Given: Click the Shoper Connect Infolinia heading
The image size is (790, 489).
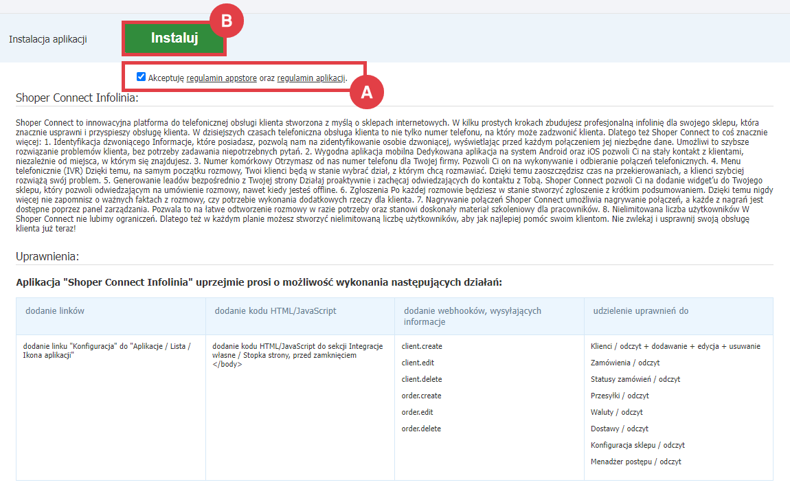Looking at the screenshot, I should click(x=77, y=98).
